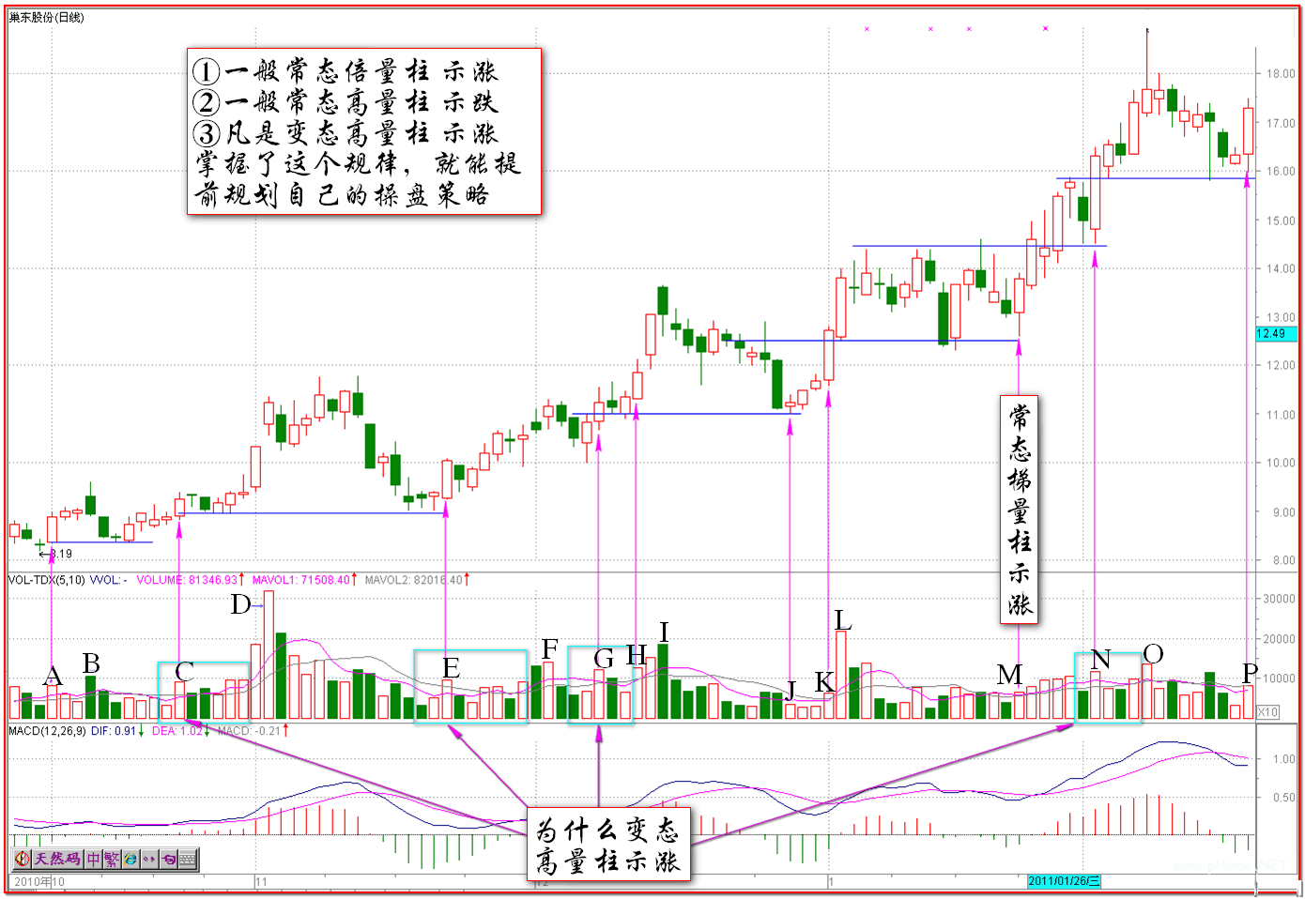Click the 13.00 price axis label

1281,317
